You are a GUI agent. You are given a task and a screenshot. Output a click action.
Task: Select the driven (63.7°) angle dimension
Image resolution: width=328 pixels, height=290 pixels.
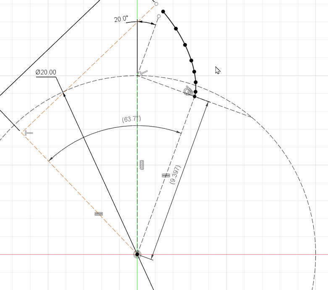(131, 119)
